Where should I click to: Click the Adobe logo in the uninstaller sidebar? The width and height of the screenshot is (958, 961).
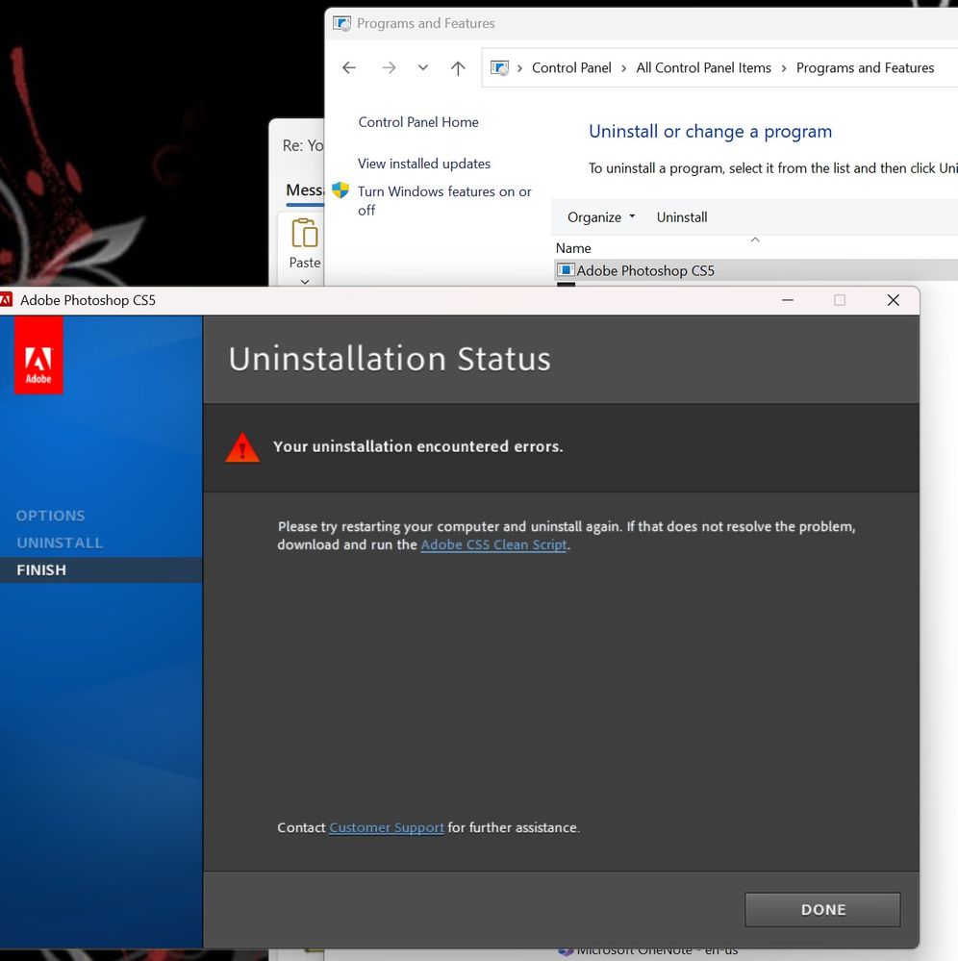(38, 355)
